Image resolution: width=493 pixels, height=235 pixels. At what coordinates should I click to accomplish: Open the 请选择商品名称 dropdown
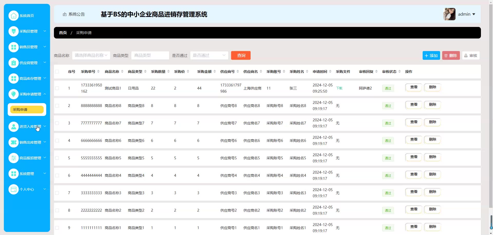91,55
